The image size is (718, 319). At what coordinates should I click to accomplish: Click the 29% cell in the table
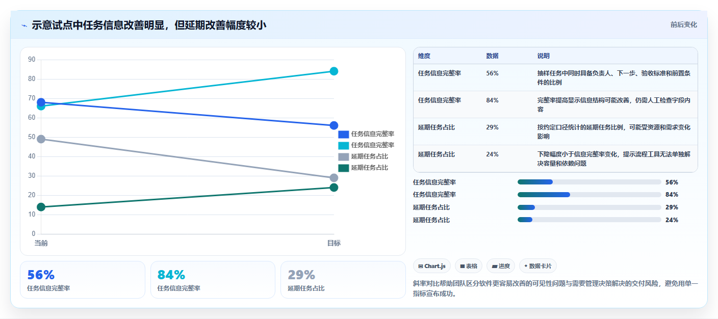(493, 127)
